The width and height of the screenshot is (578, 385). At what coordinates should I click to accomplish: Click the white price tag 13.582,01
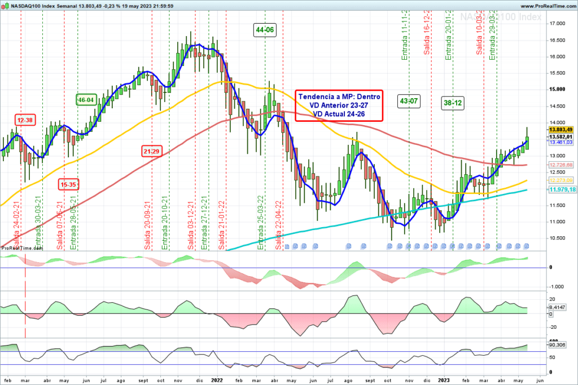561,137
